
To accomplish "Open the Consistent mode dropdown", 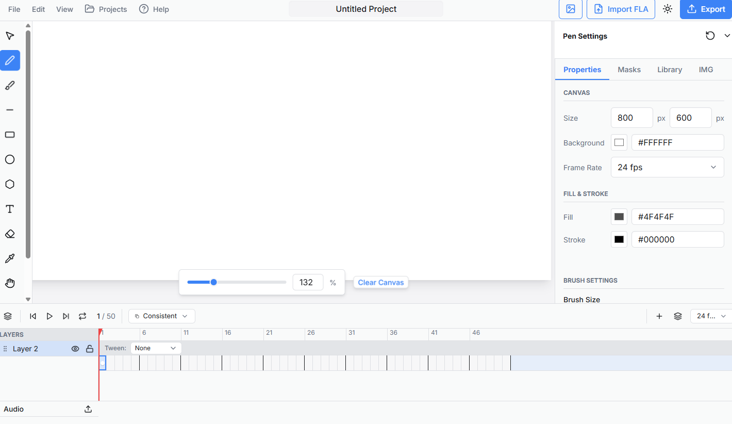I will (x=162, y=316).
